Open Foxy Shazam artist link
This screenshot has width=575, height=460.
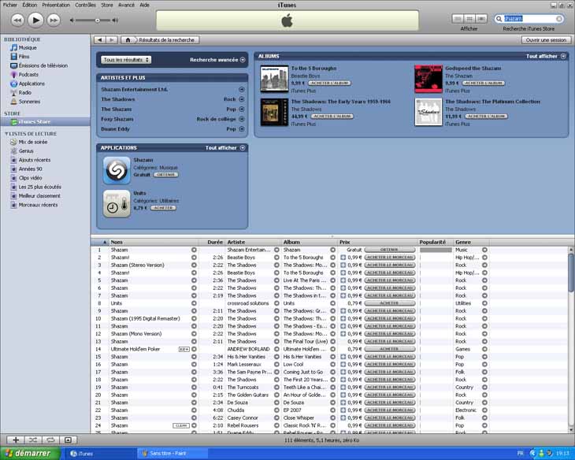[117, 119]
